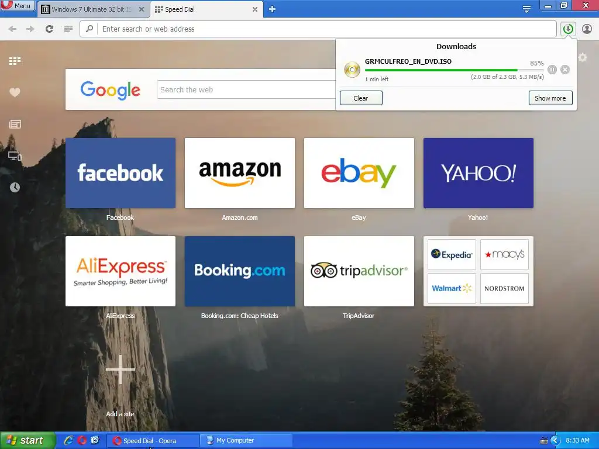Click Show more in Downloads

[x=550, y=98]
